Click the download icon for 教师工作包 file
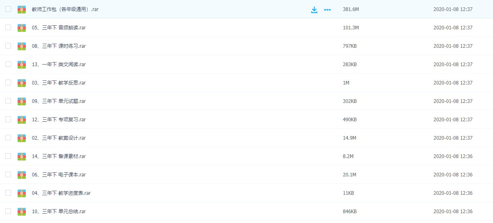The width and height of the screenshot is (493, 223). click(314, 10)
